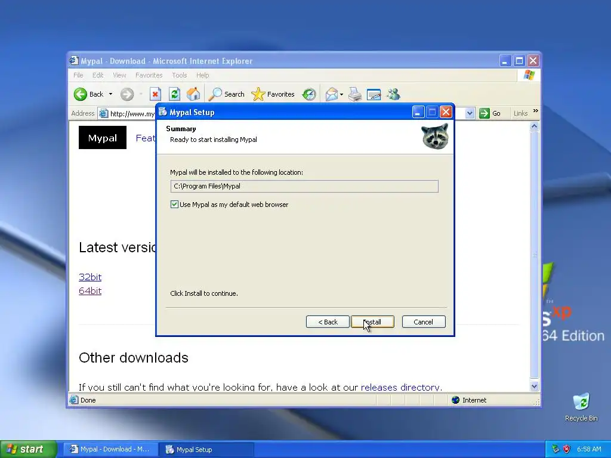Image resolution: width=611 pixels, height=458 pixels.
Task: Click the History icon in IE toolbar
Action: 309,94
